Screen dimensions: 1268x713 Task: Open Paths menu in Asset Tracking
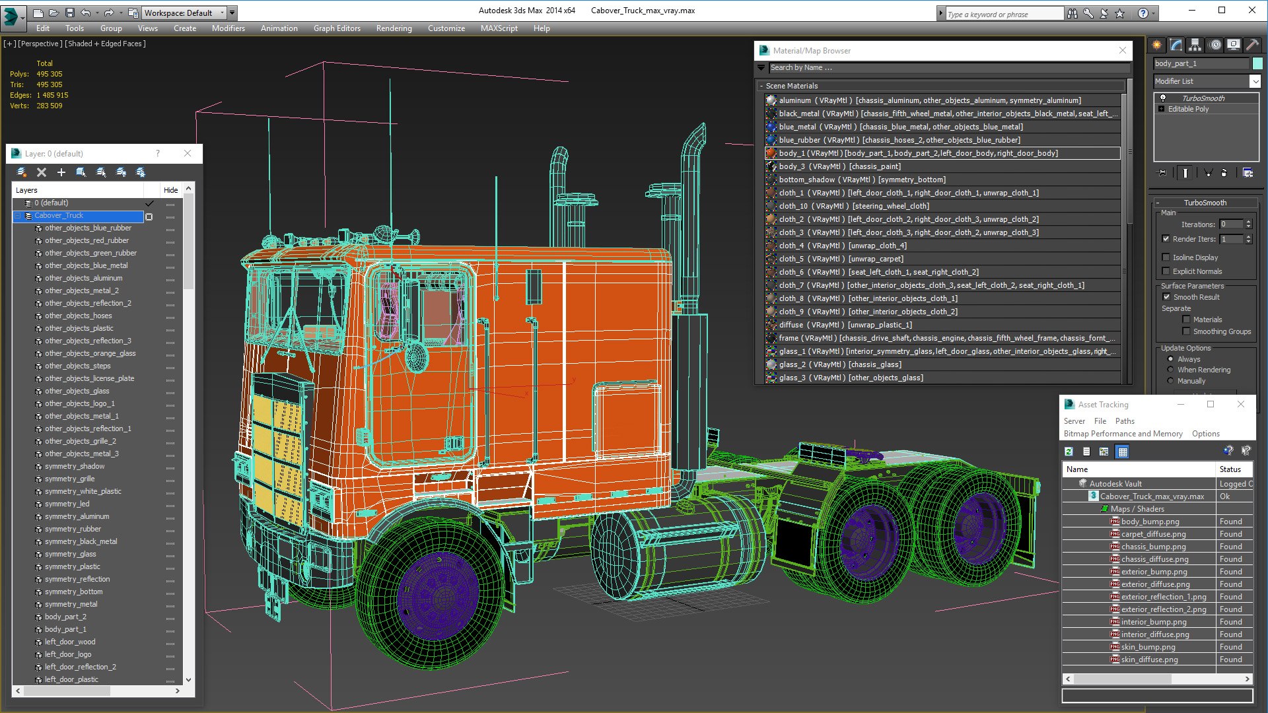click(x=1125, y=421)
